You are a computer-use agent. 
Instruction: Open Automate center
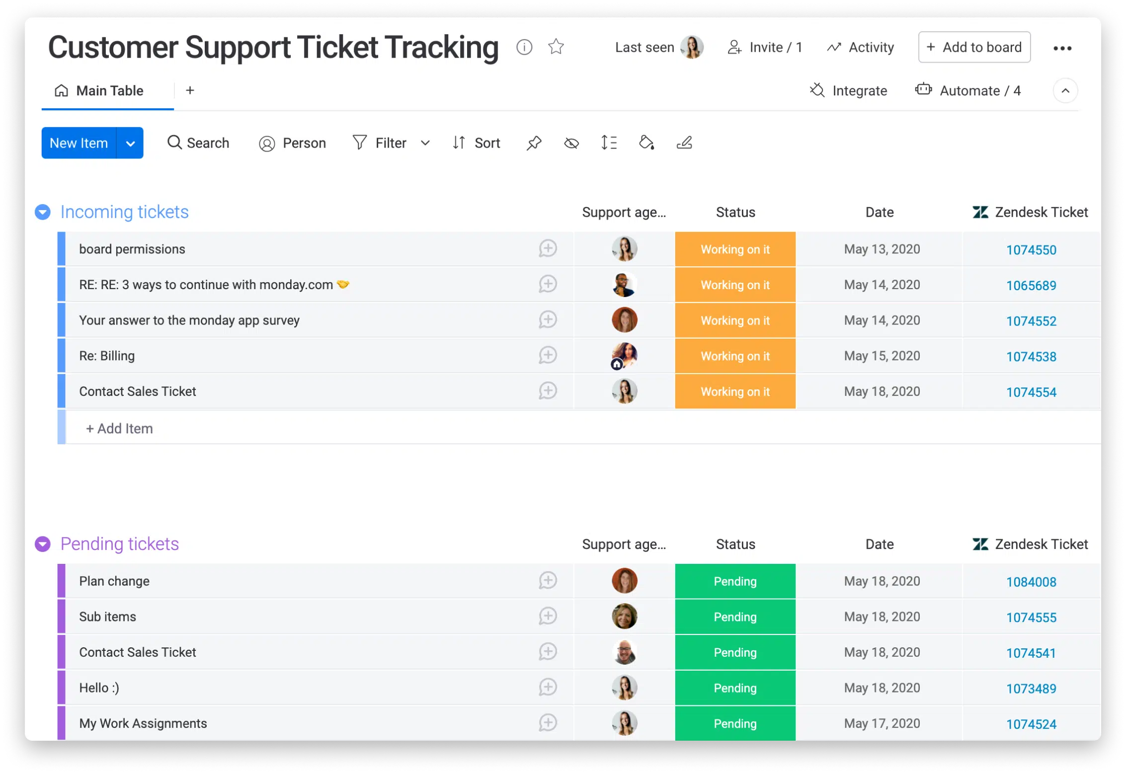point(968,91)
